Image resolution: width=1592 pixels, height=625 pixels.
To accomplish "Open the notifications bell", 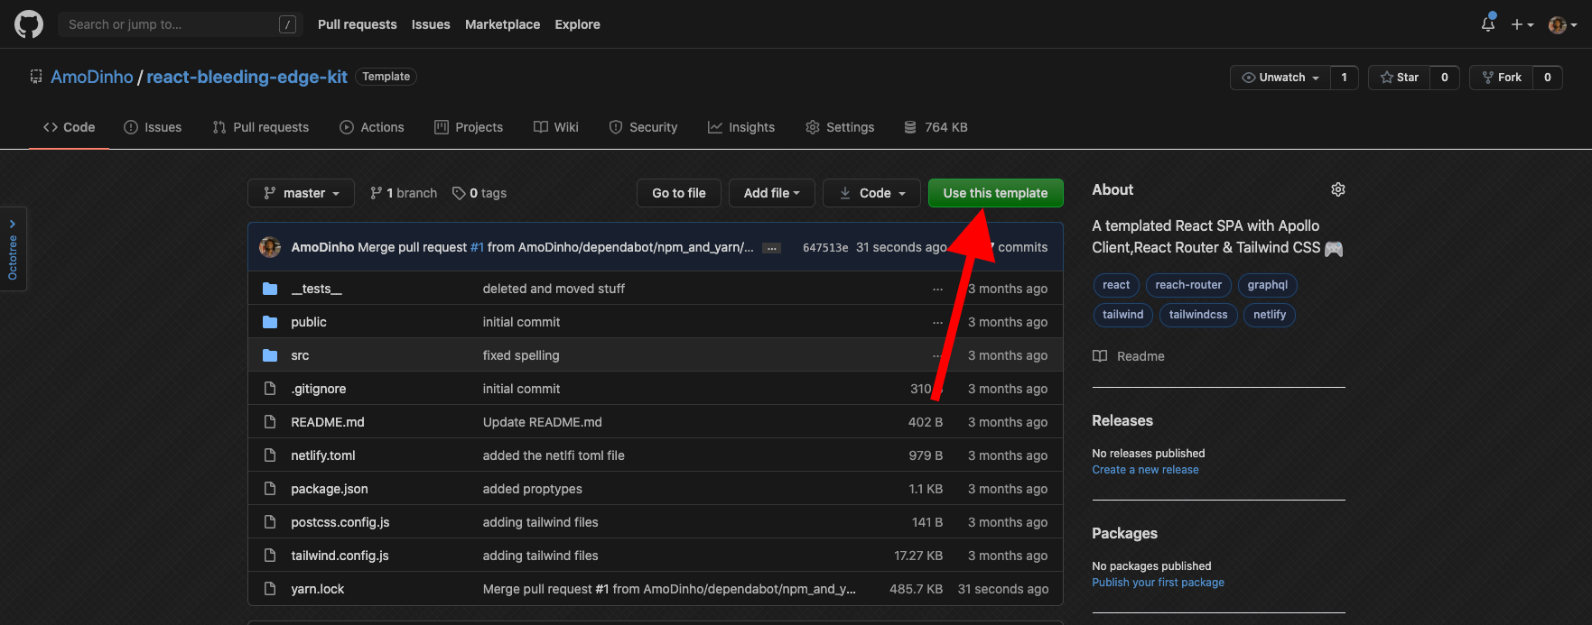I will click(1487, 24).
